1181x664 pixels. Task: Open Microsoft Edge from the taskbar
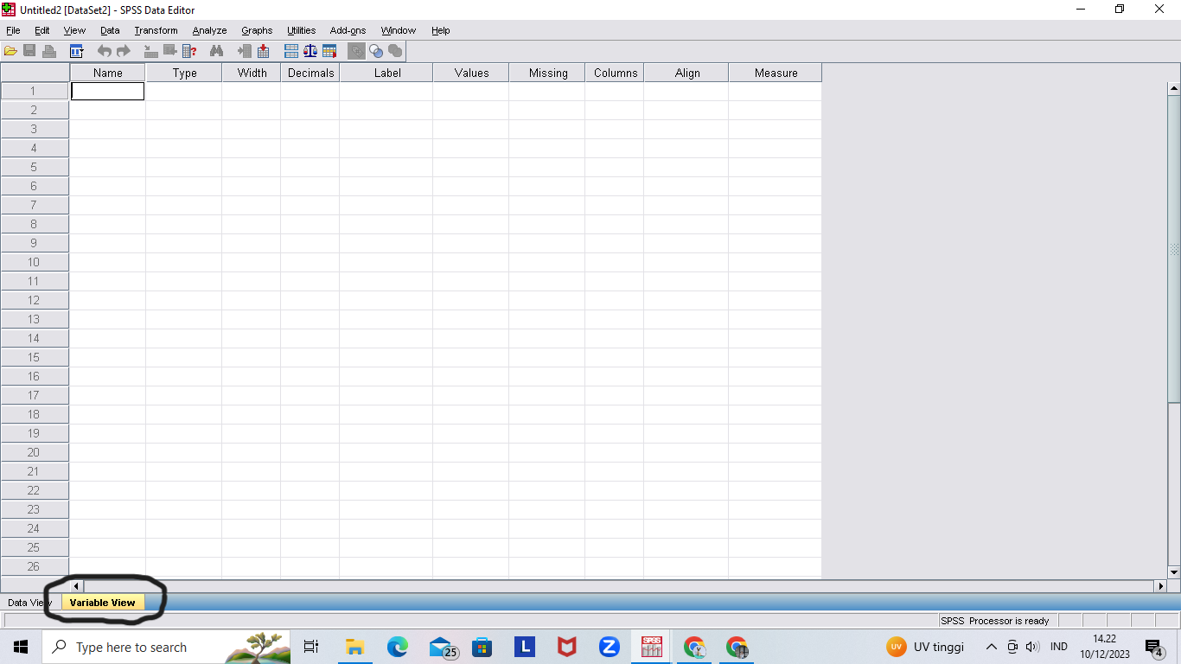[x=397, y=647]
